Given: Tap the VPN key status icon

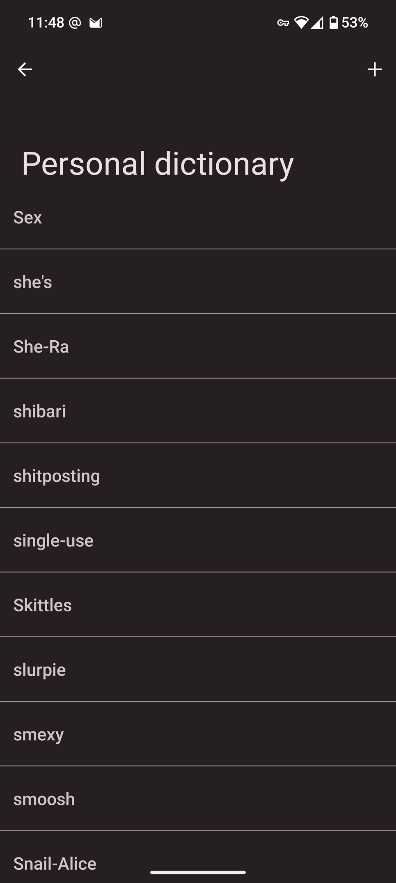Looking at the screenshot, I should point(283,23).
